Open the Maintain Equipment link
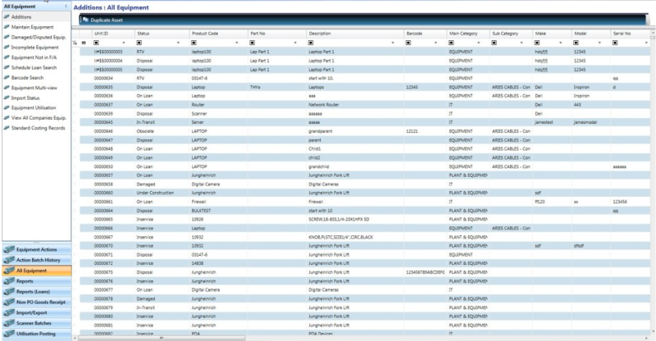Viewport: 656px width, 341px height. click(32, 27)
